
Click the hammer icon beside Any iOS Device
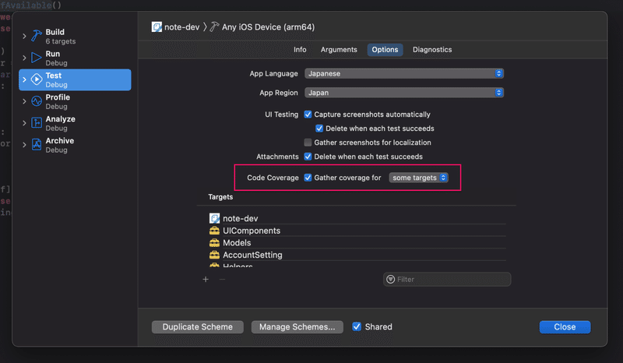[214, 27]
